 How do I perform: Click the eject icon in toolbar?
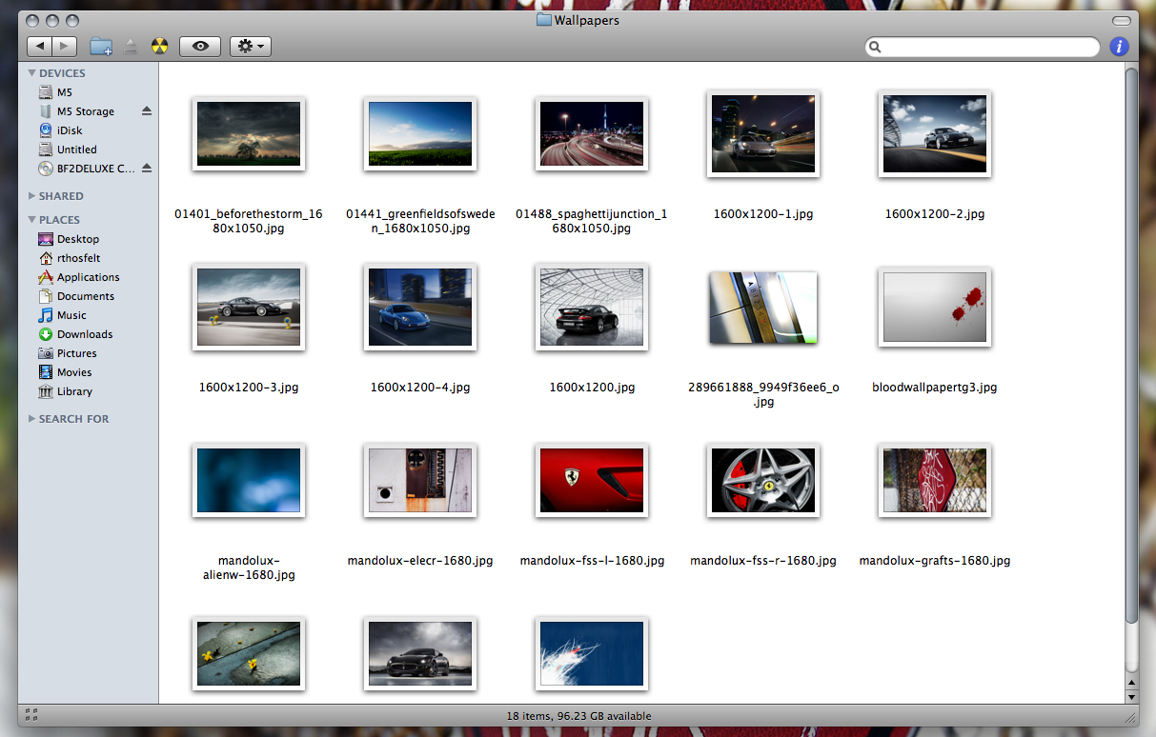coord(131,46)
